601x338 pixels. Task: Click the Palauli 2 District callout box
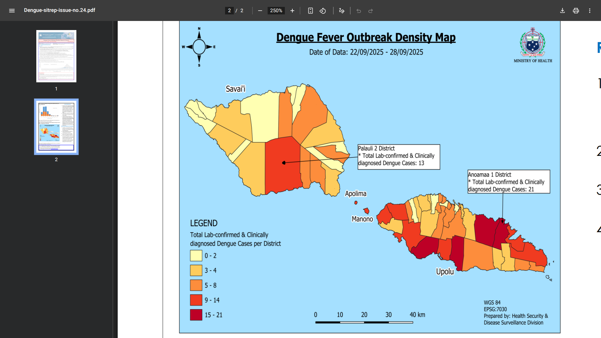[x=399, y=157]
